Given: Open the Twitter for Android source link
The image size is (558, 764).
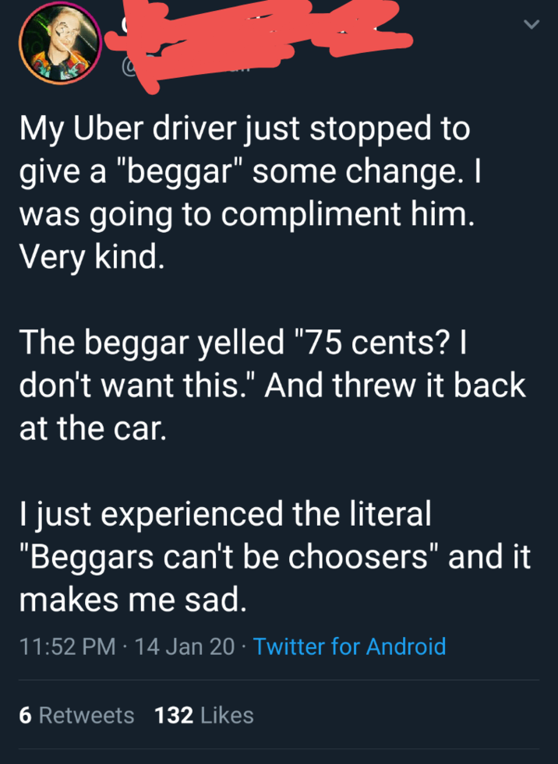Looking at the screenshot, I should coord(351,647).
